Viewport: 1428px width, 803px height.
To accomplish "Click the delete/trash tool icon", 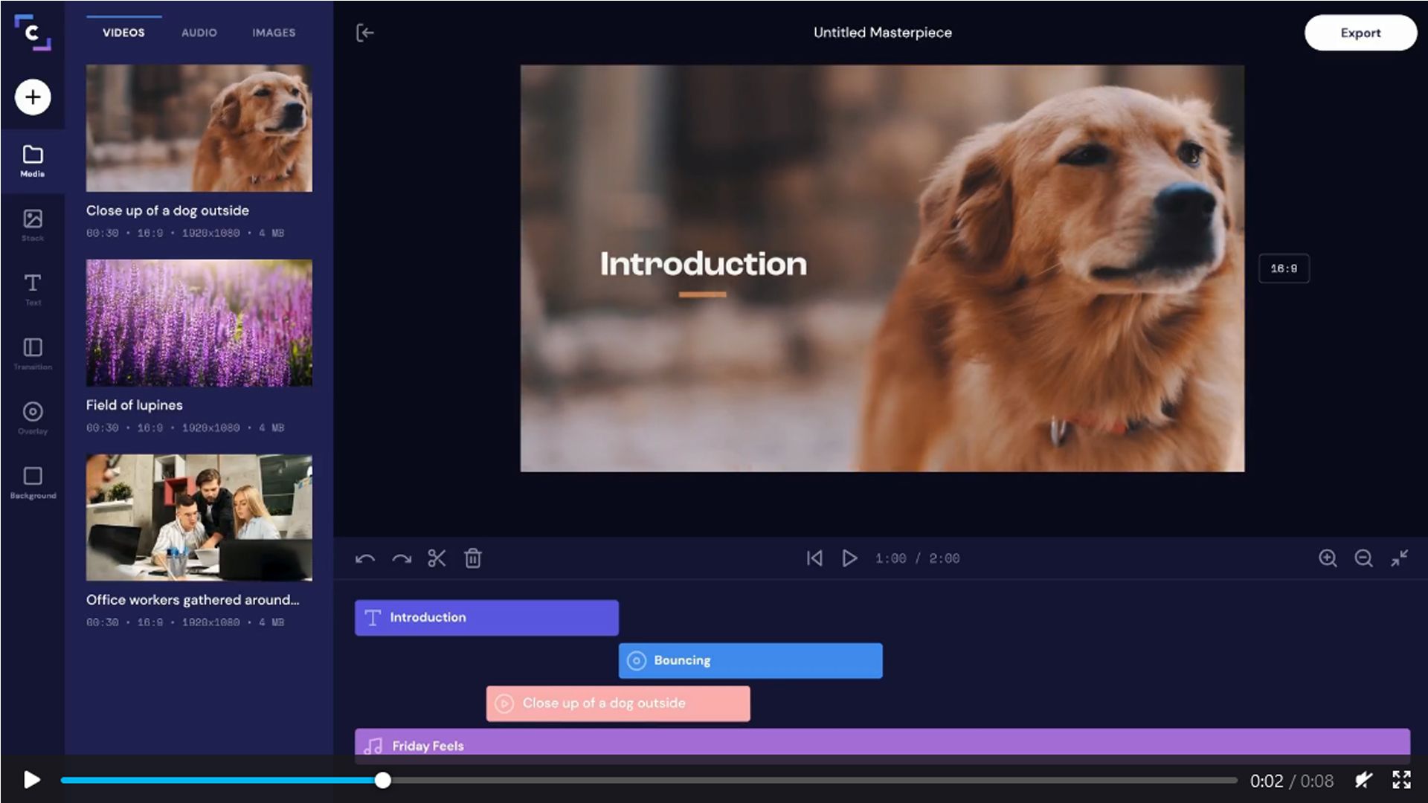I will point(473,558).
